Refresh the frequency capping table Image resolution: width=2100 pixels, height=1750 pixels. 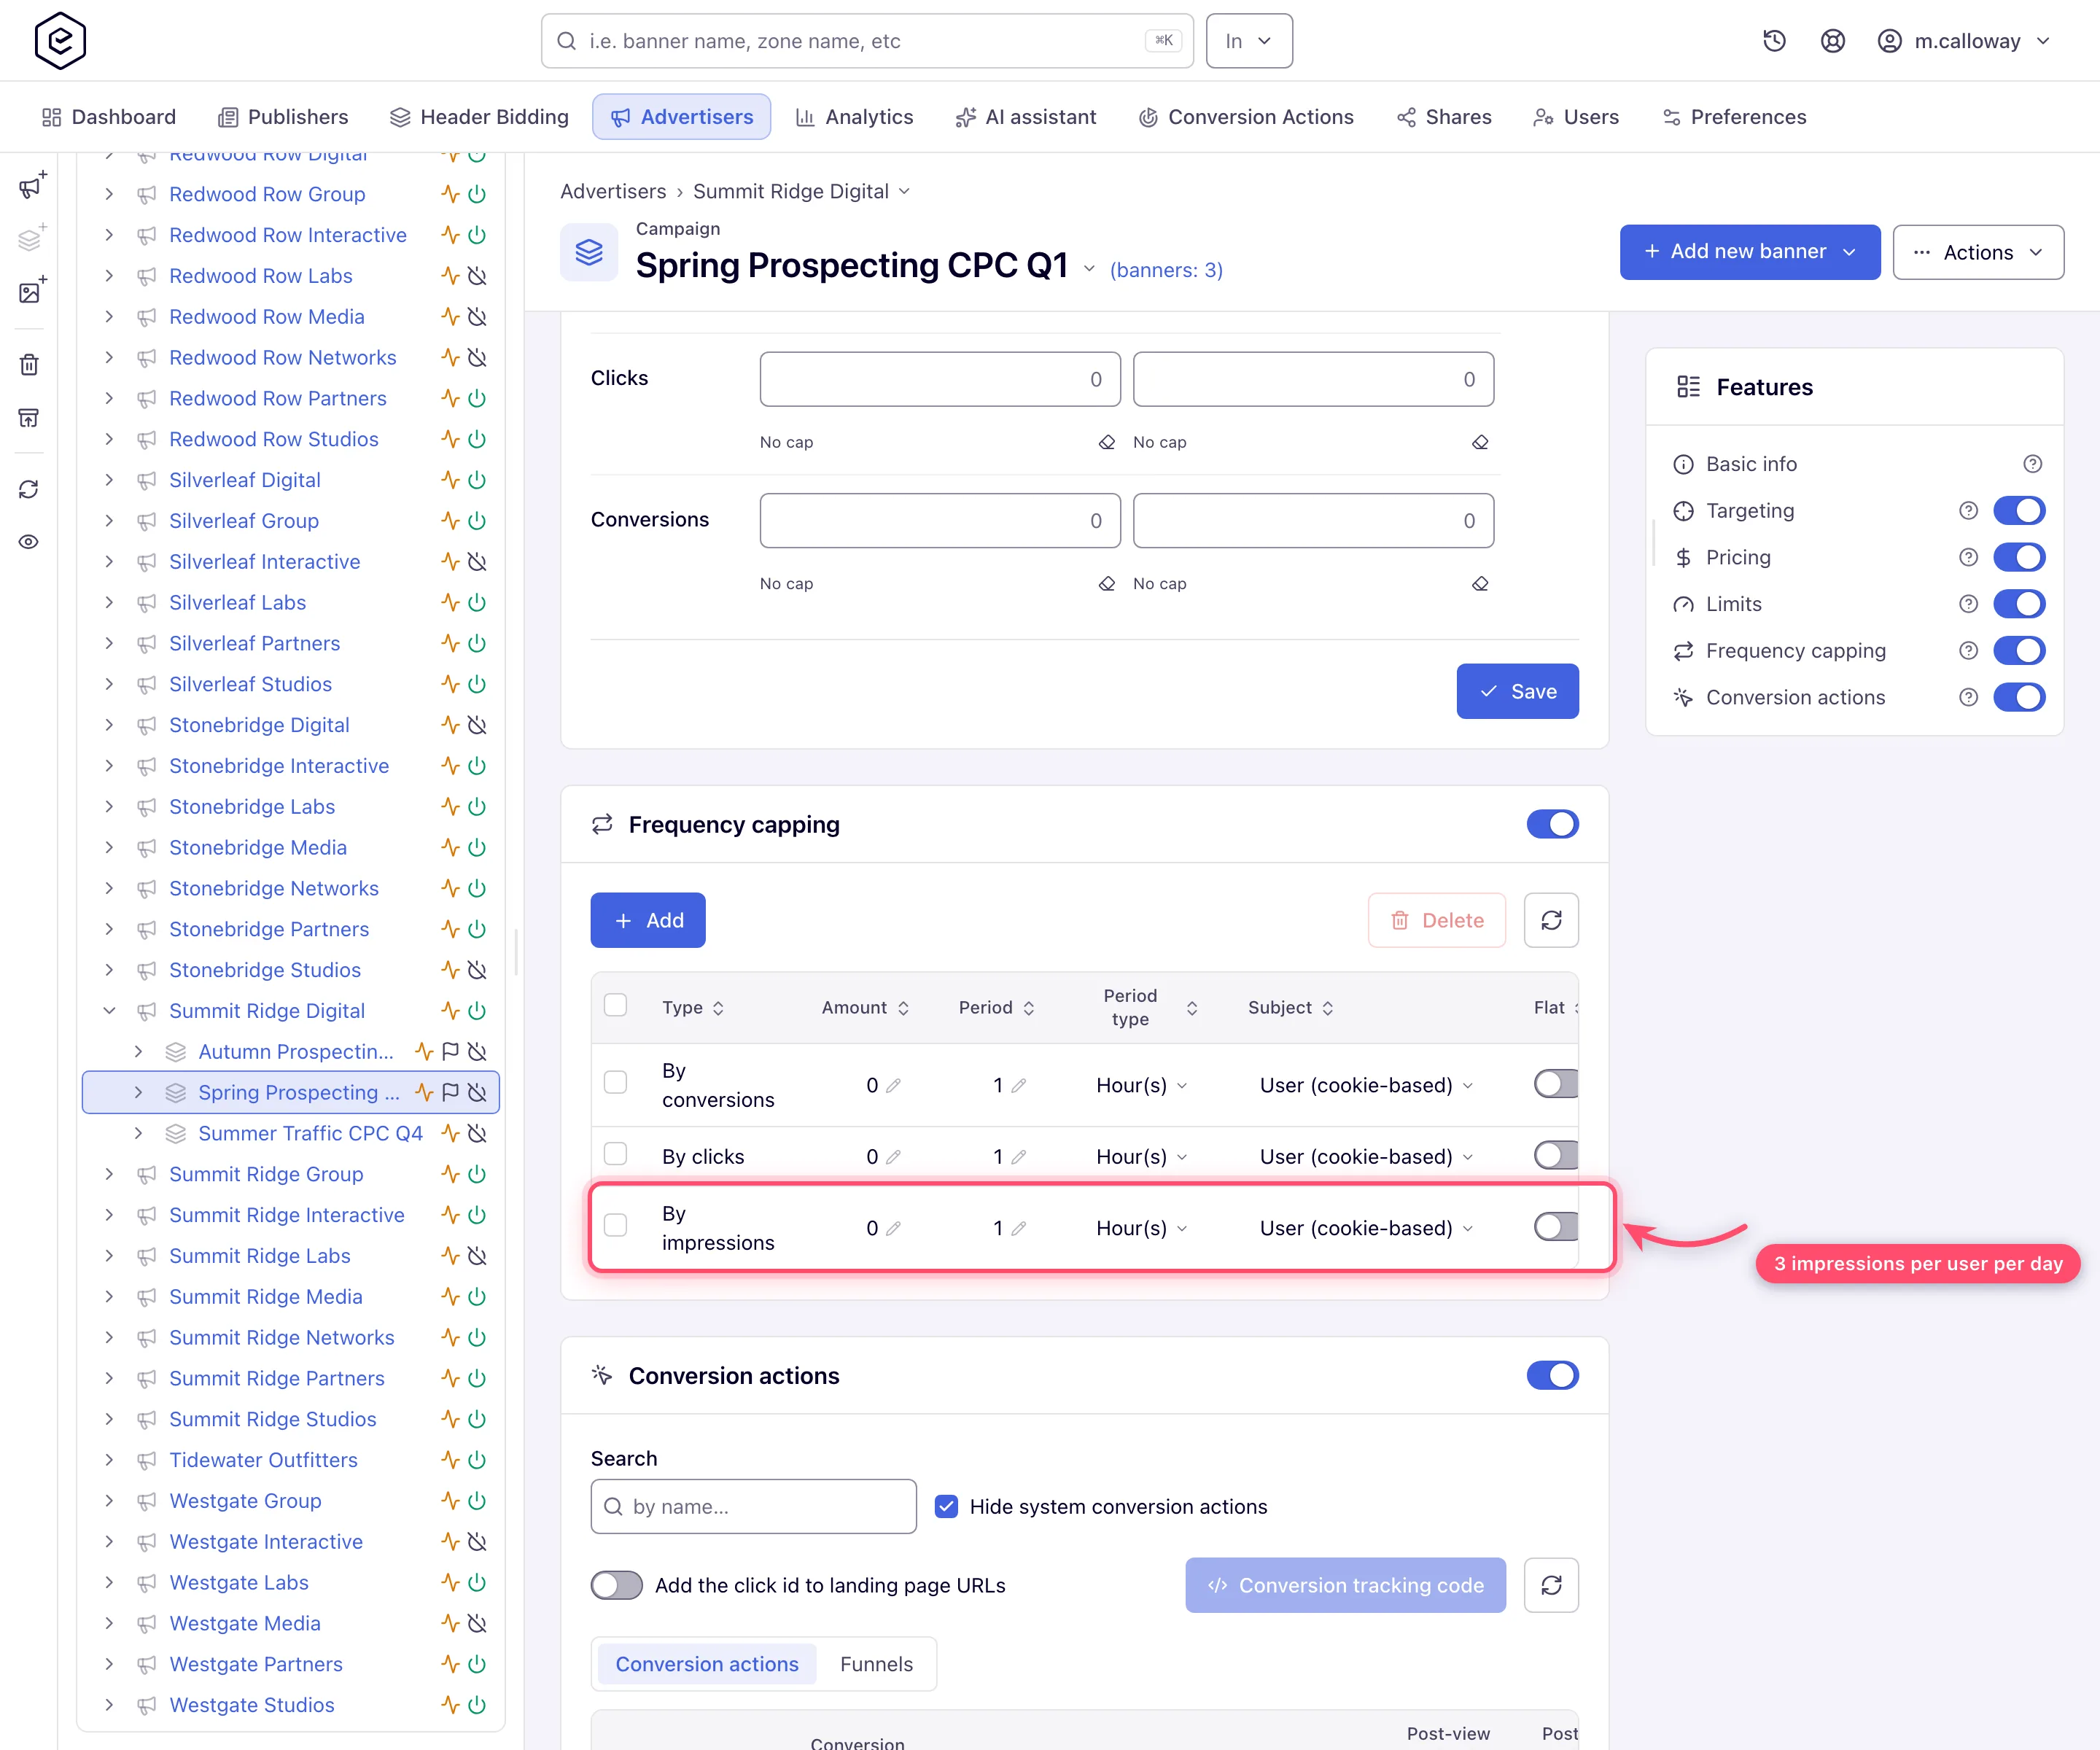pos(1551,920)
